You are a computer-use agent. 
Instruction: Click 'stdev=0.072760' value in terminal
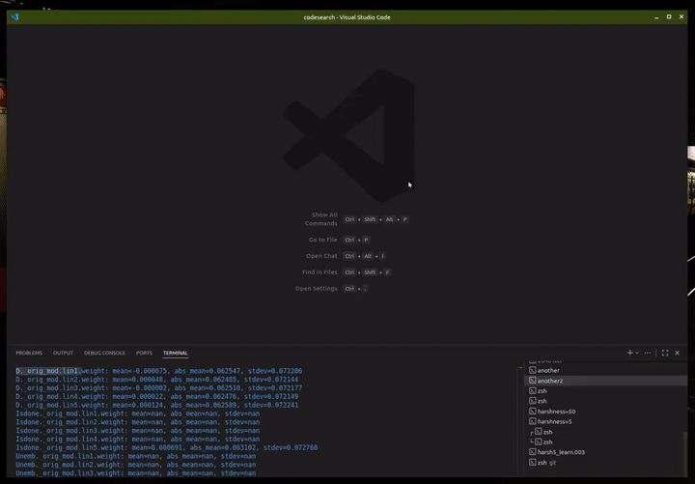click(x=291, y=447)
